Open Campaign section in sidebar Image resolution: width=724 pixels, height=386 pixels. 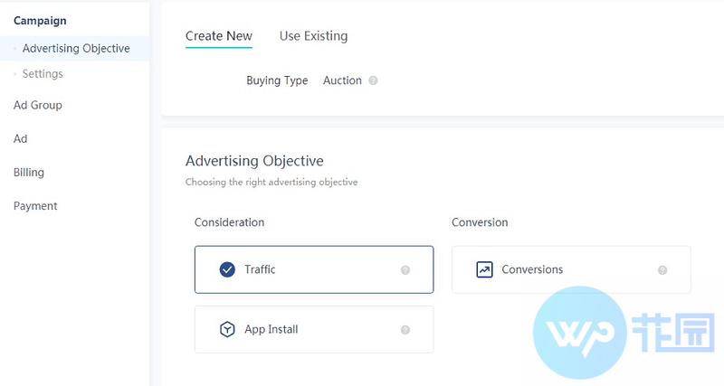[x=40, y=21]
